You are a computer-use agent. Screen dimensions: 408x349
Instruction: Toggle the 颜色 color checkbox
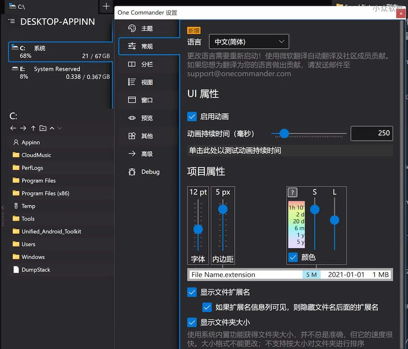293,257
